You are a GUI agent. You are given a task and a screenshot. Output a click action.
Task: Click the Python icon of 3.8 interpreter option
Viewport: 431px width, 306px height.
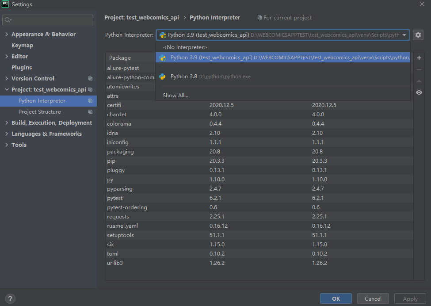[x=162, y=76]
